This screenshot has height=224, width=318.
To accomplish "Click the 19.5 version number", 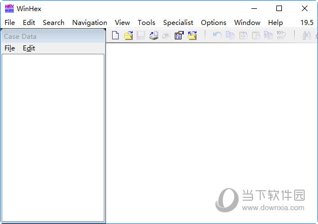I will click(307, 23).
